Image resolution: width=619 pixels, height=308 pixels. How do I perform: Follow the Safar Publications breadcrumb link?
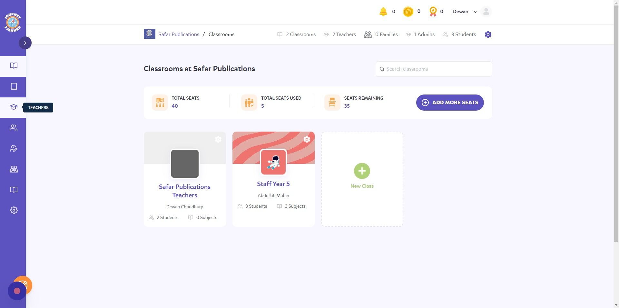tap(179, 35)
